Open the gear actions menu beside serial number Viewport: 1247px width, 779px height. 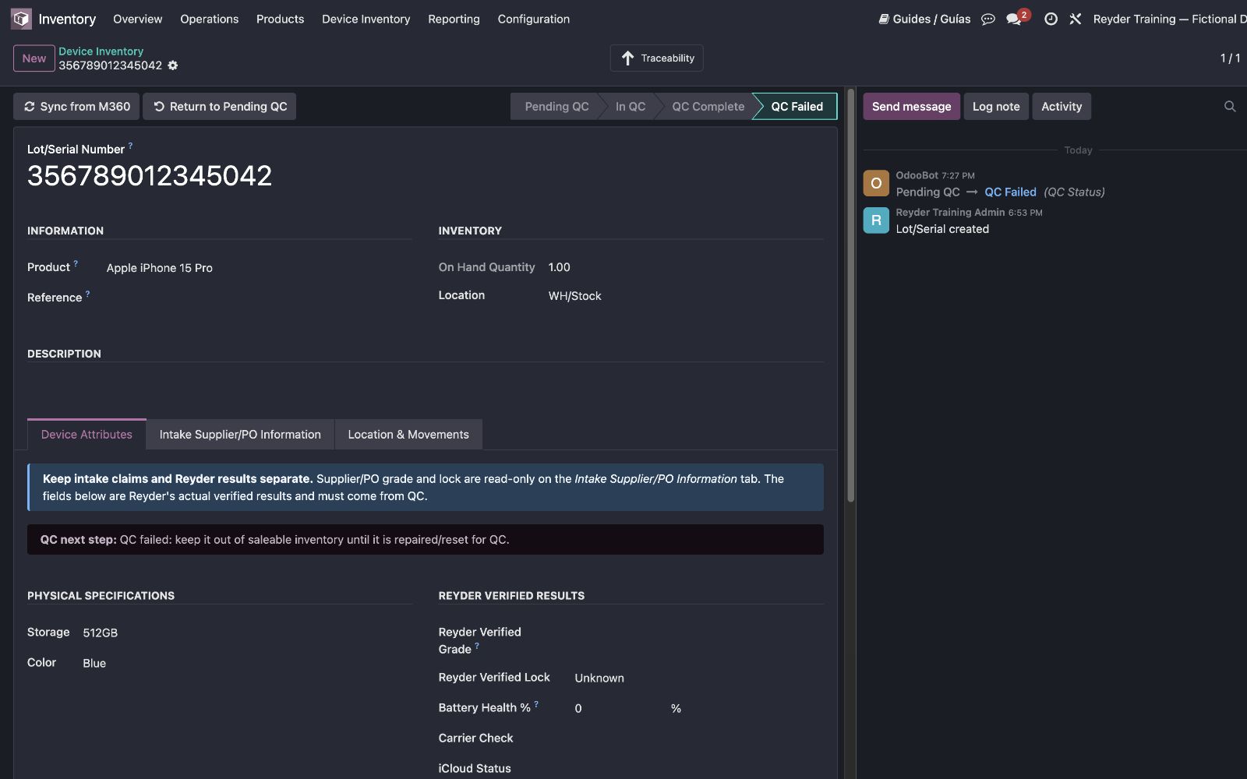coord(173,65)
